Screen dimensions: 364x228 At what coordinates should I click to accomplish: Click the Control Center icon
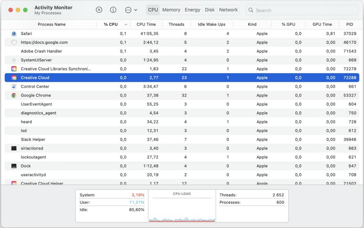click(14, 86)
